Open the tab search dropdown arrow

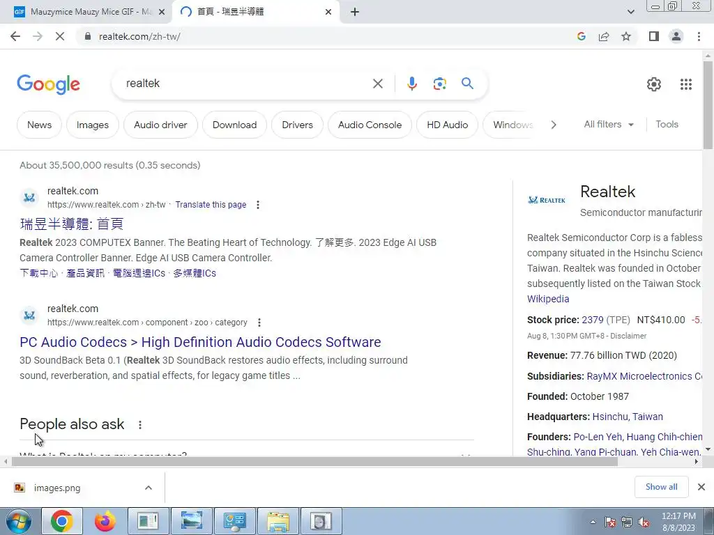pyautogui.click(x=630, y=12)
